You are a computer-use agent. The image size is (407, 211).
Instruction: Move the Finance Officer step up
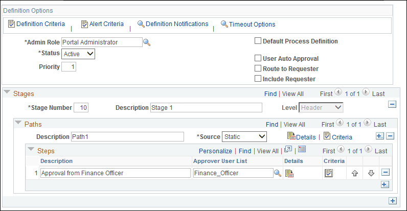(x=355, y=173)
